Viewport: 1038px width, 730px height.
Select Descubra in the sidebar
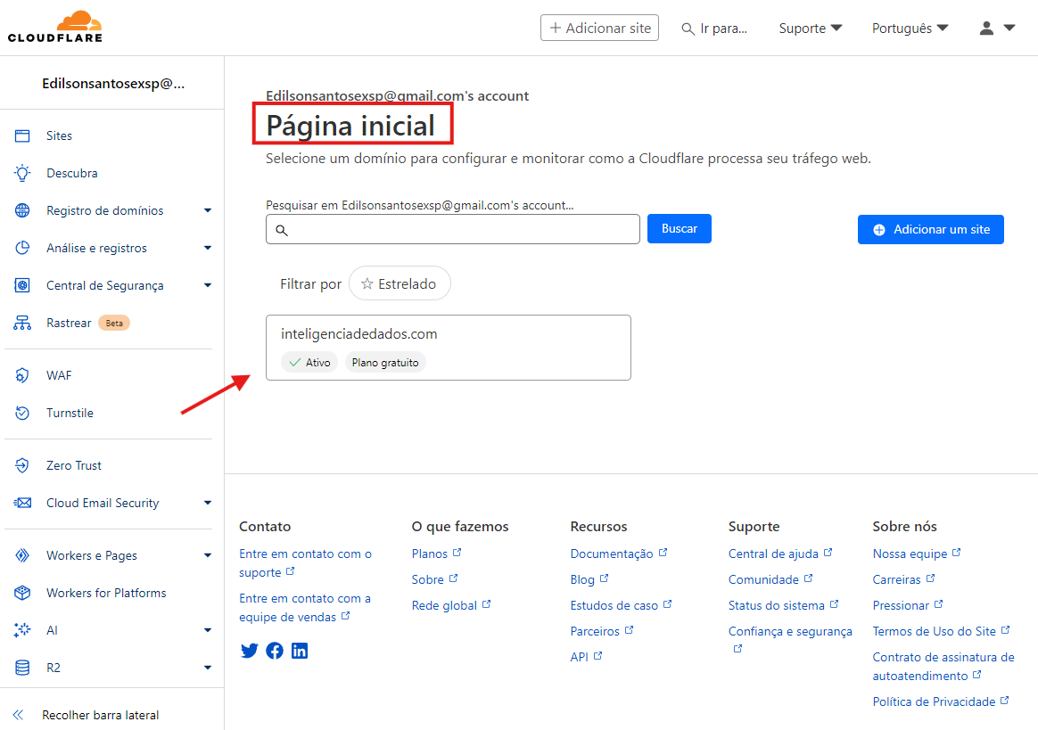(x=71, y=173)
